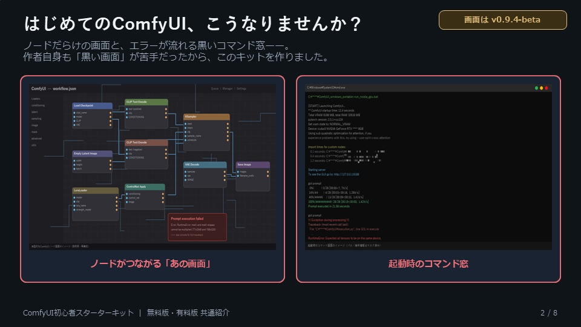Select conditioning in the ComfyUI sidebar
The height and width of the screenshot is (327, 581).
coord(38,105)
